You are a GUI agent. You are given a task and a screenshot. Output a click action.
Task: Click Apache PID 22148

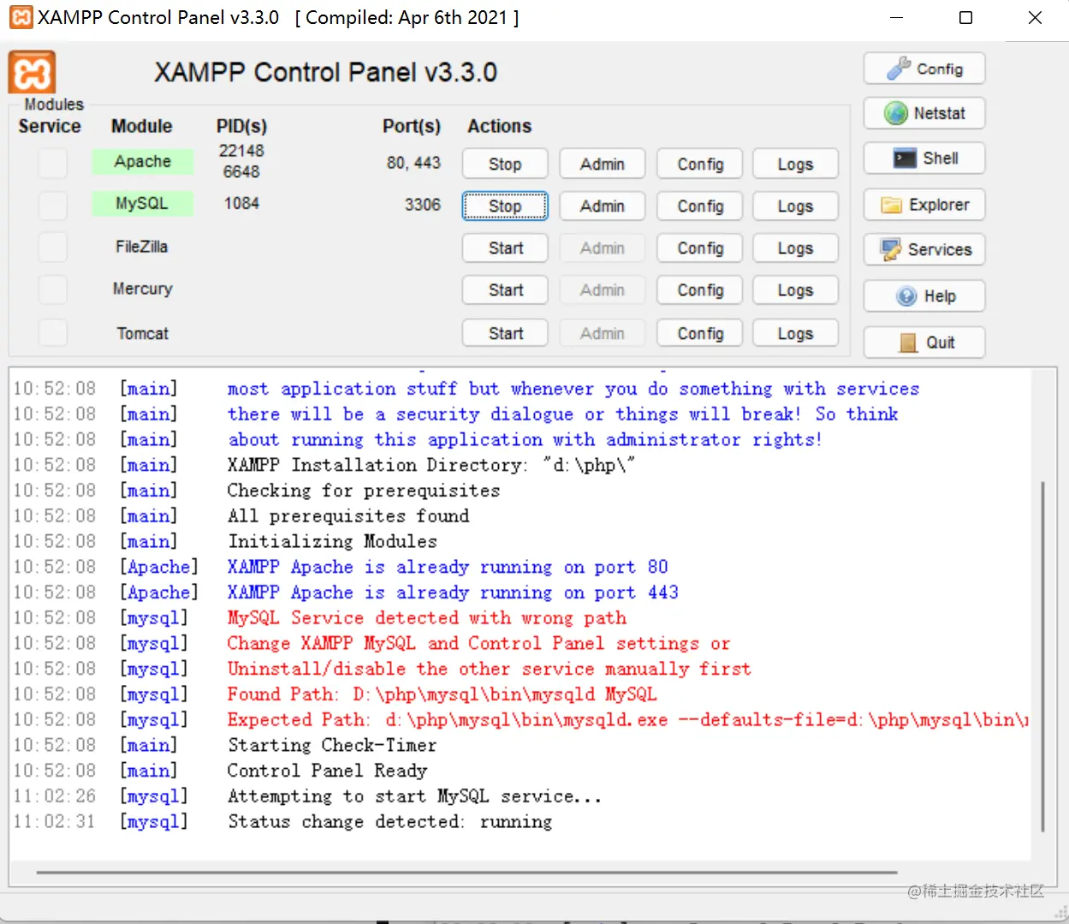pos(241,151)
